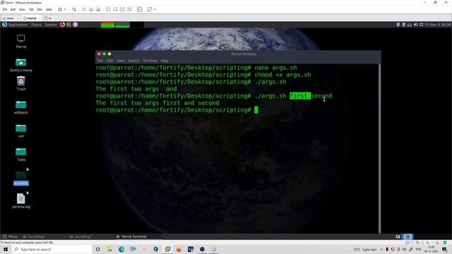Open the Tools folder on desktop

click(x=20, y=155)
